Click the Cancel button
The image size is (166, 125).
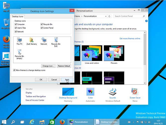point(54,79)
